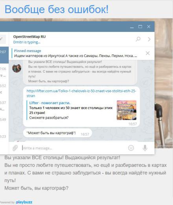Open the chat info panel chevron
This screenshot has width=173, height=205.
pos(149,39)
